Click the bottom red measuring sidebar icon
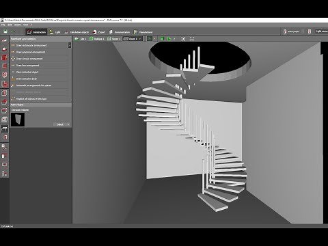 [4, 173]
